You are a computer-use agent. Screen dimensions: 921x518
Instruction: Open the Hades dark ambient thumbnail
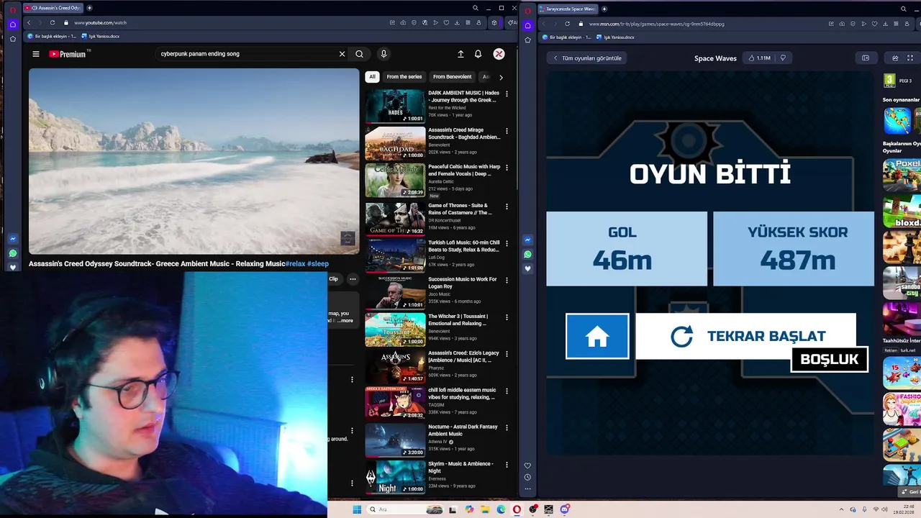[395, 106]
